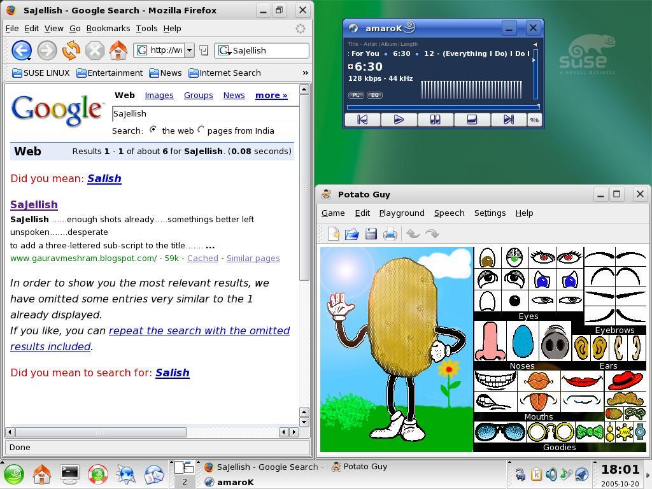Screen dimensions: 652x489
Task: Open SUSE start menu on panel
Action: (x=14, y=474)
